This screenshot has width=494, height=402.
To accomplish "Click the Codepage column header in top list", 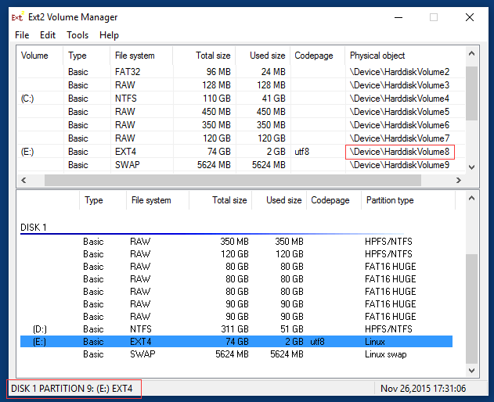I will pyautogui.click(x=314, y=56).
